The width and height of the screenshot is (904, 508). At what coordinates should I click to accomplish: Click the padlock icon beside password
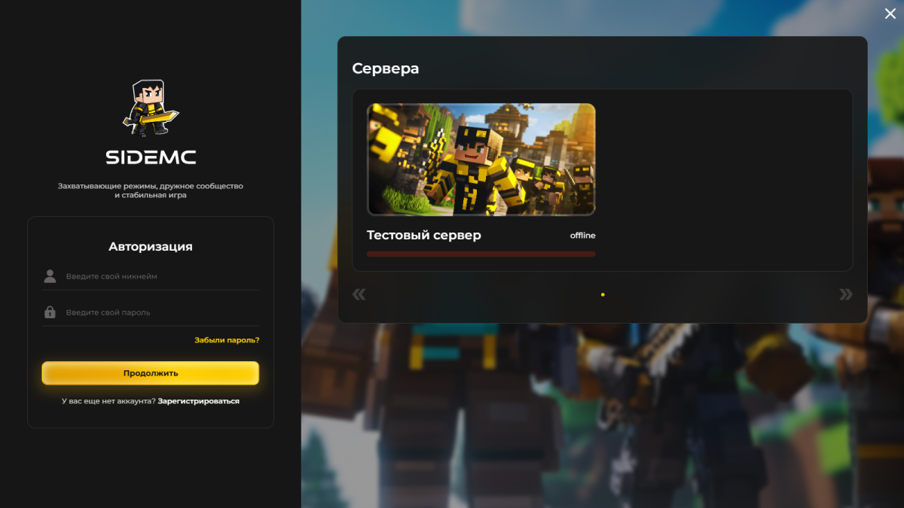click(x=50, y=312)
